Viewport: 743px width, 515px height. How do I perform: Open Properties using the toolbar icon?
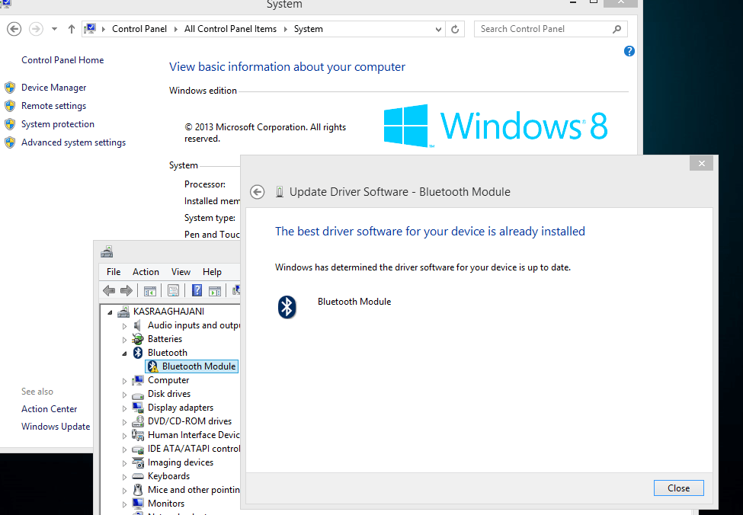point(174,290)
